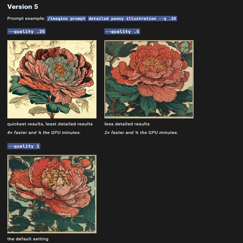Click the --quality .5 label
This screenshot has height=243, width=243.
tap(122, 31)
